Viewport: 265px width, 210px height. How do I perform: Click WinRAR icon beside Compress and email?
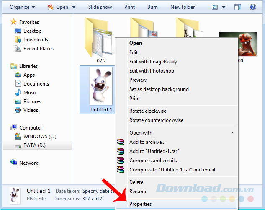tap(121, 161)
